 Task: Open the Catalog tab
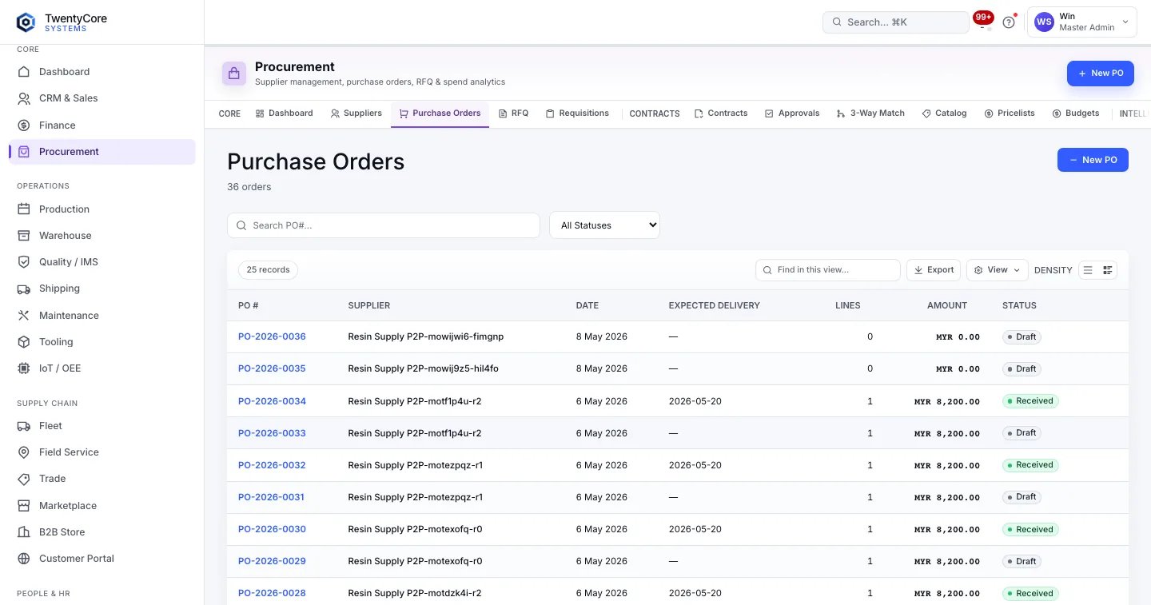click(944, 113)
